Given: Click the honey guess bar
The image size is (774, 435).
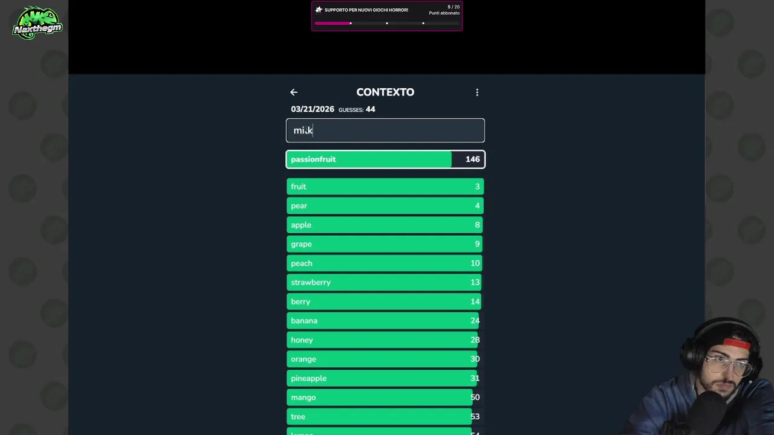Looking at the screenshot, I should (x=385, y=340).
